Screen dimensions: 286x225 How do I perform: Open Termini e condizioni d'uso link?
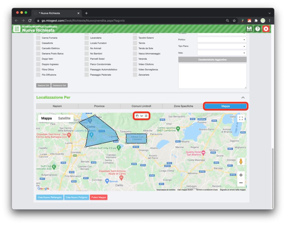point(207,190)
